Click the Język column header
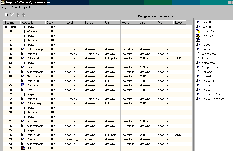The height and width of the screenshot is (151, 233). coord(112,22)
